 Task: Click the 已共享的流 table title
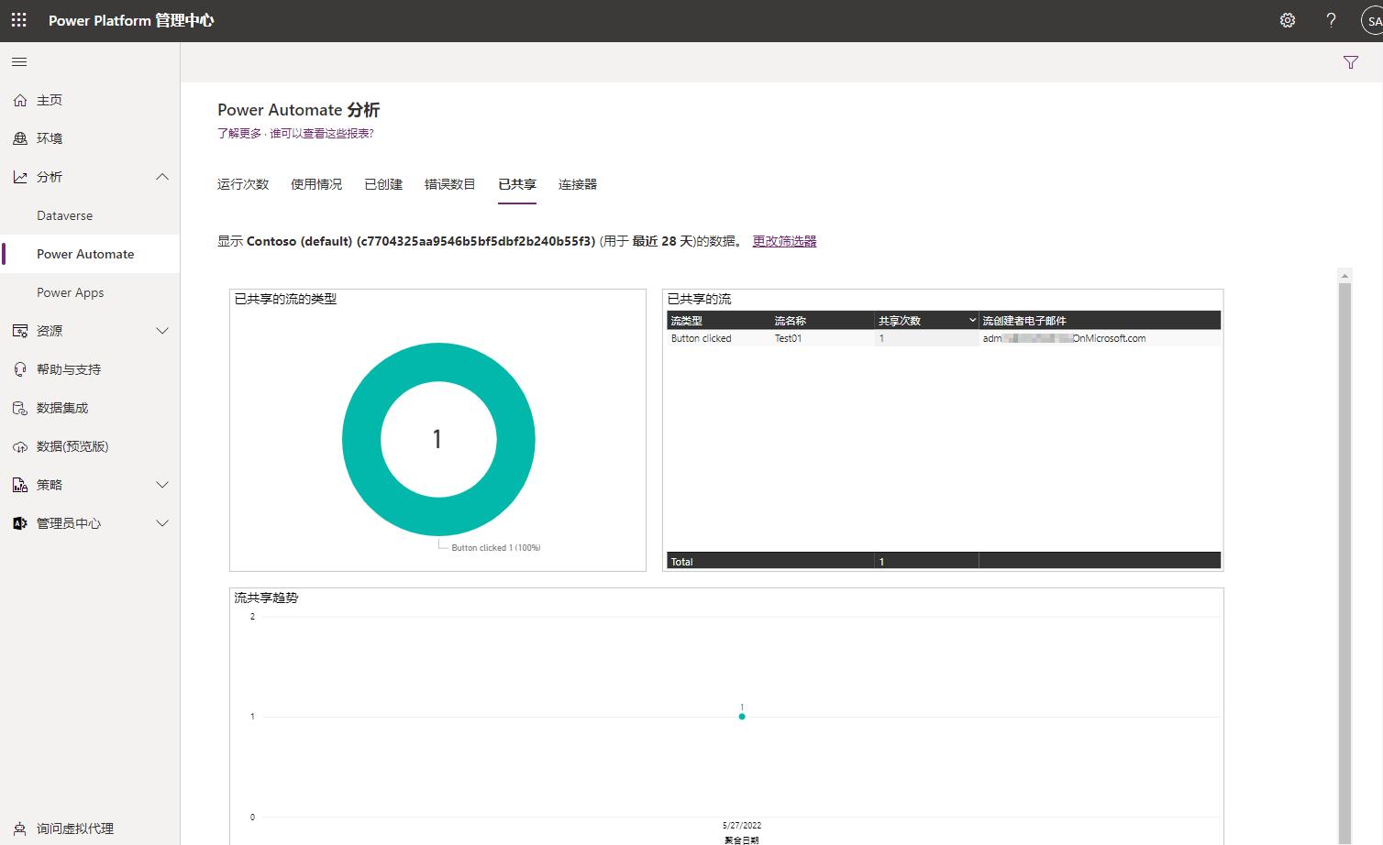[x=699, y=299]
